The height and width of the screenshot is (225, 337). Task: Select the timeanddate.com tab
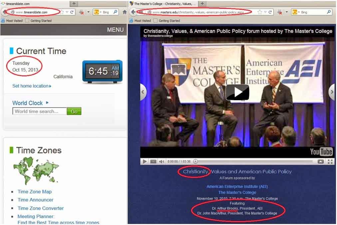[x=35, y=4]
